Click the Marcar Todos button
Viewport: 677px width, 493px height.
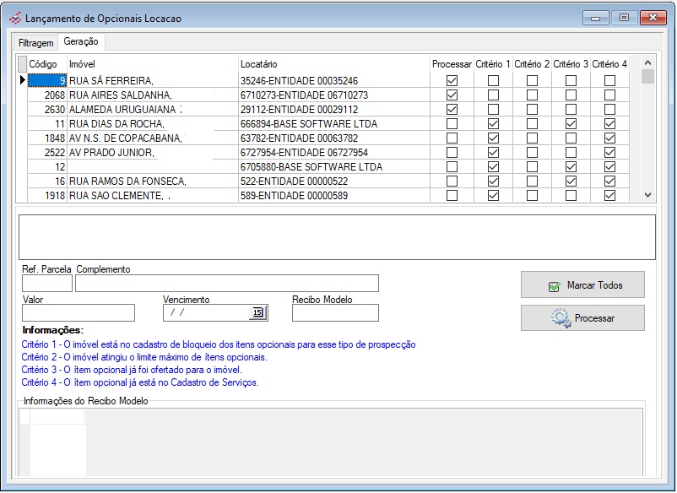(x=582, y=285)
